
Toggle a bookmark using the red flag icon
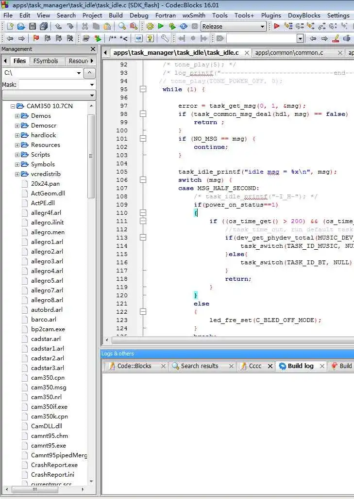coord(36,38)
